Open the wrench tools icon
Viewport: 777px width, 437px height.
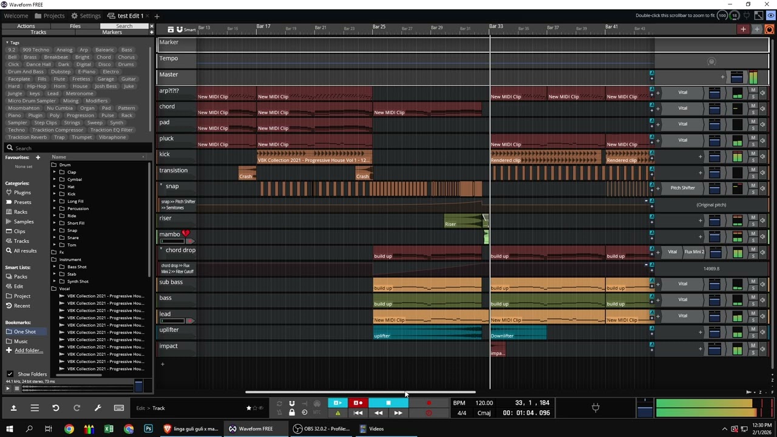coord(98,408)
